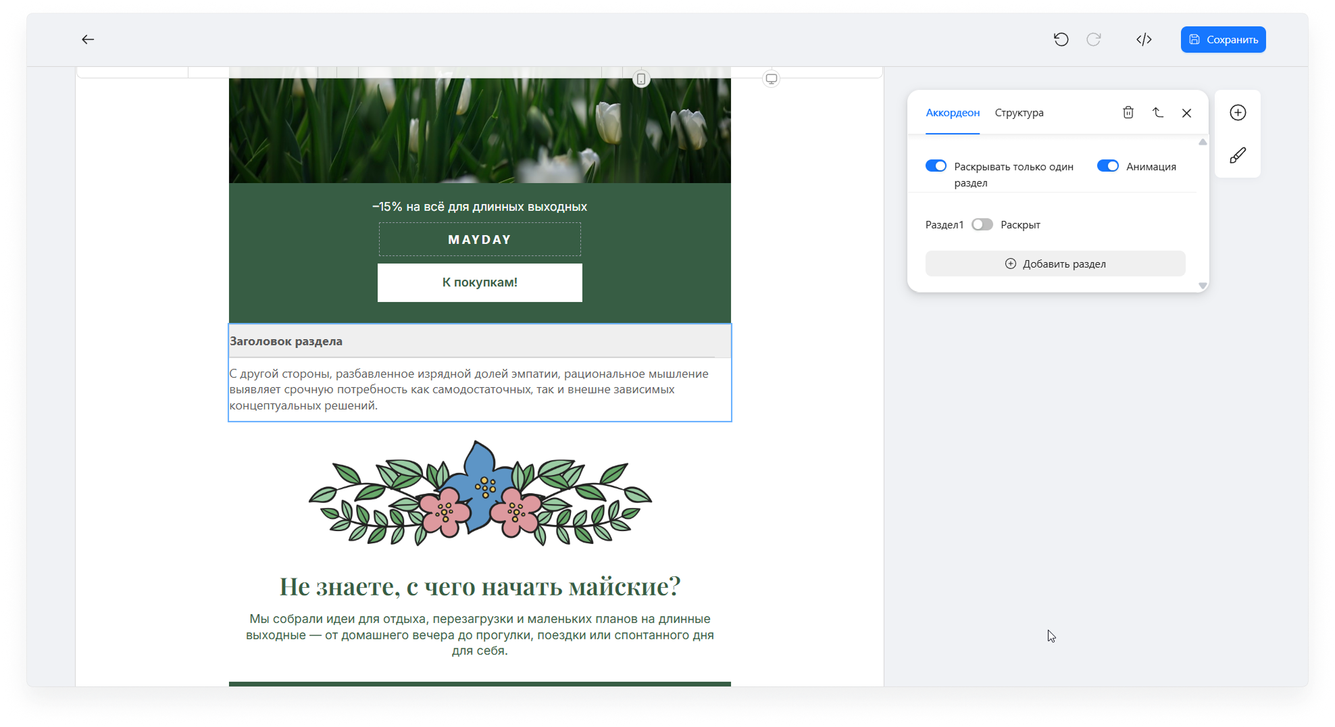Click the Сохранить save button
1335x727 pixels.
[x=1223, y=39]
